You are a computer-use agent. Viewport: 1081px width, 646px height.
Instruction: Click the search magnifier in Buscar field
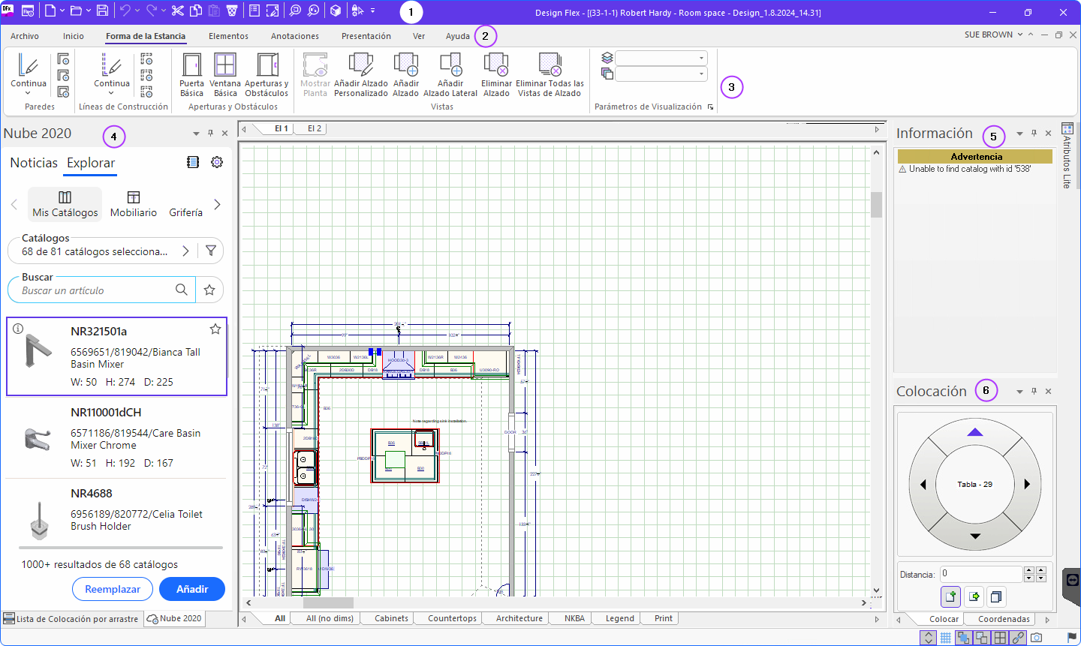pyautogui.click(x=182, y=290)
